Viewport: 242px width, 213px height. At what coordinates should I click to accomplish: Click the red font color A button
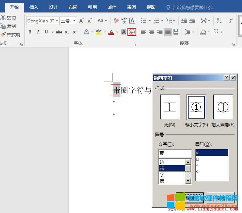click(x=111, y=32)
